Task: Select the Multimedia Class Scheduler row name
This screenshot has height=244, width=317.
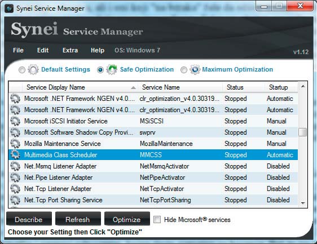Action: click(x=61, y=155)
